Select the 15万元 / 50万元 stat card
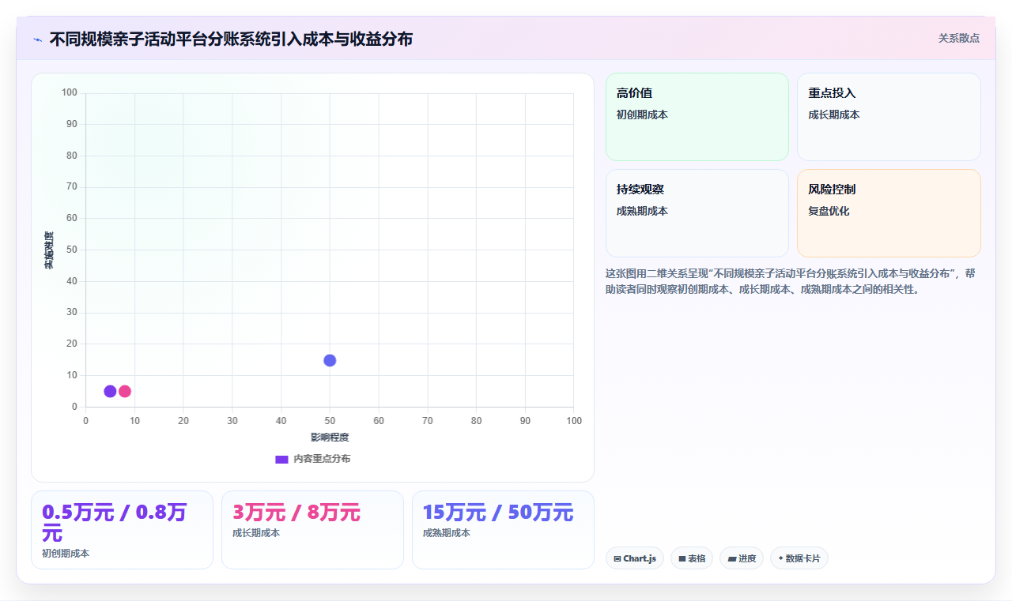 coord(503,530)
